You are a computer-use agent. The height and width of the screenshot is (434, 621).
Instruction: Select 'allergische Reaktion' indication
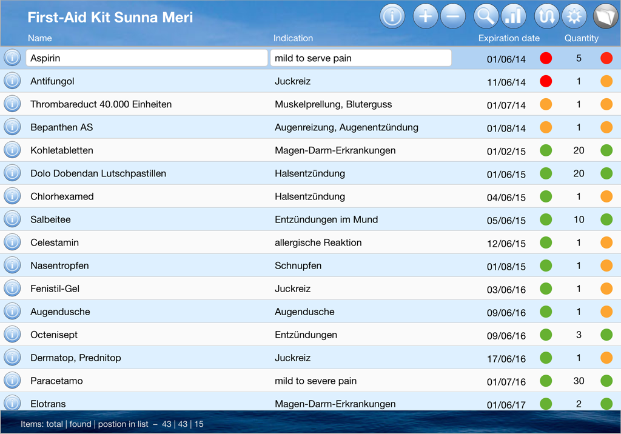pos(318,242)
